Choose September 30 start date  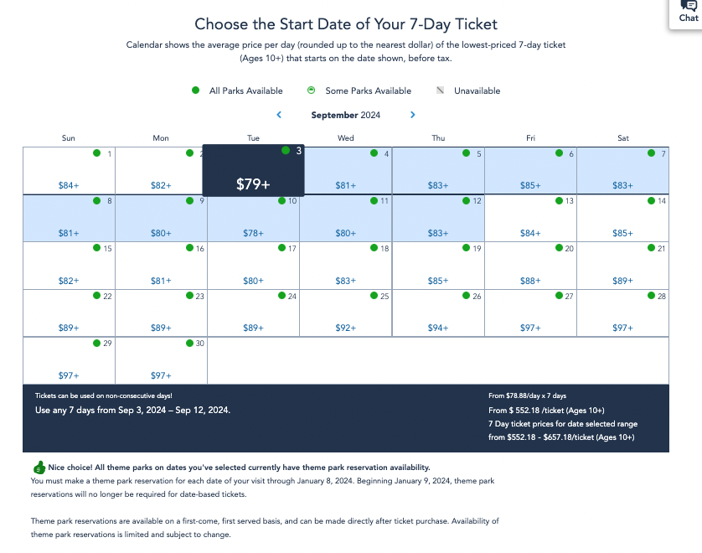[x=161, y=360]
